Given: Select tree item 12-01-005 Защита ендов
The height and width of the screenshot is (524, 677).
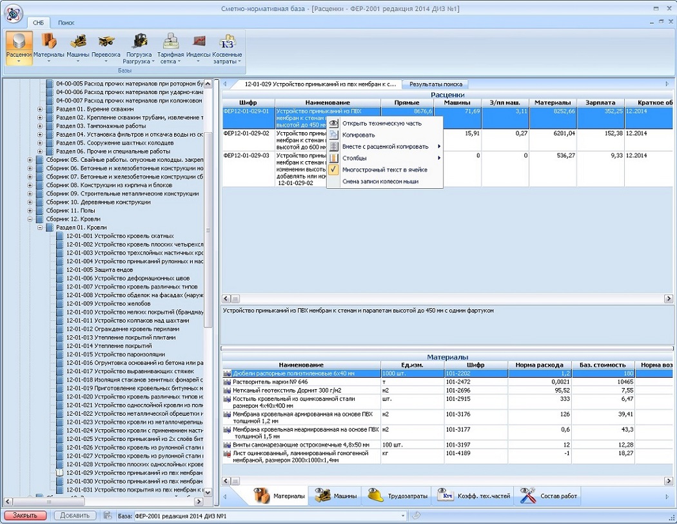Looking at the screenshot, I should pyautogui.click(x=99, y=270).
